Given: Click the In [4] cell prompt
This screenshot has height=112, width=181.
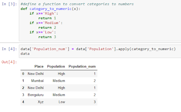Looking at the screenshot, I should pos(9,49).
